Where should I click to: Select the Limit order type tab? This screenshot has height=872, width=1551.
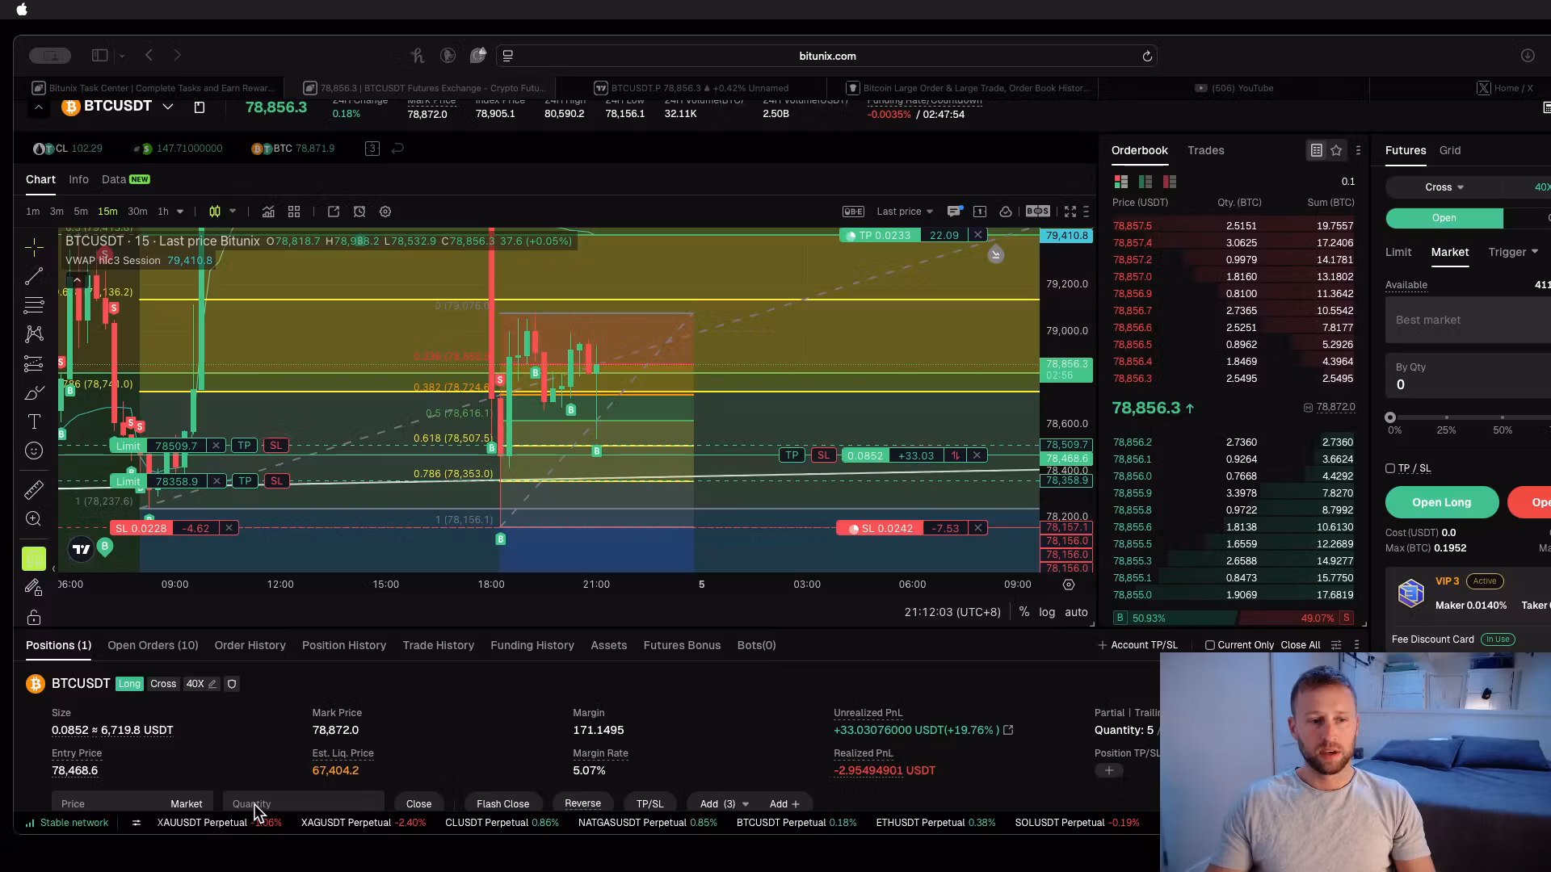[1398, 252]
